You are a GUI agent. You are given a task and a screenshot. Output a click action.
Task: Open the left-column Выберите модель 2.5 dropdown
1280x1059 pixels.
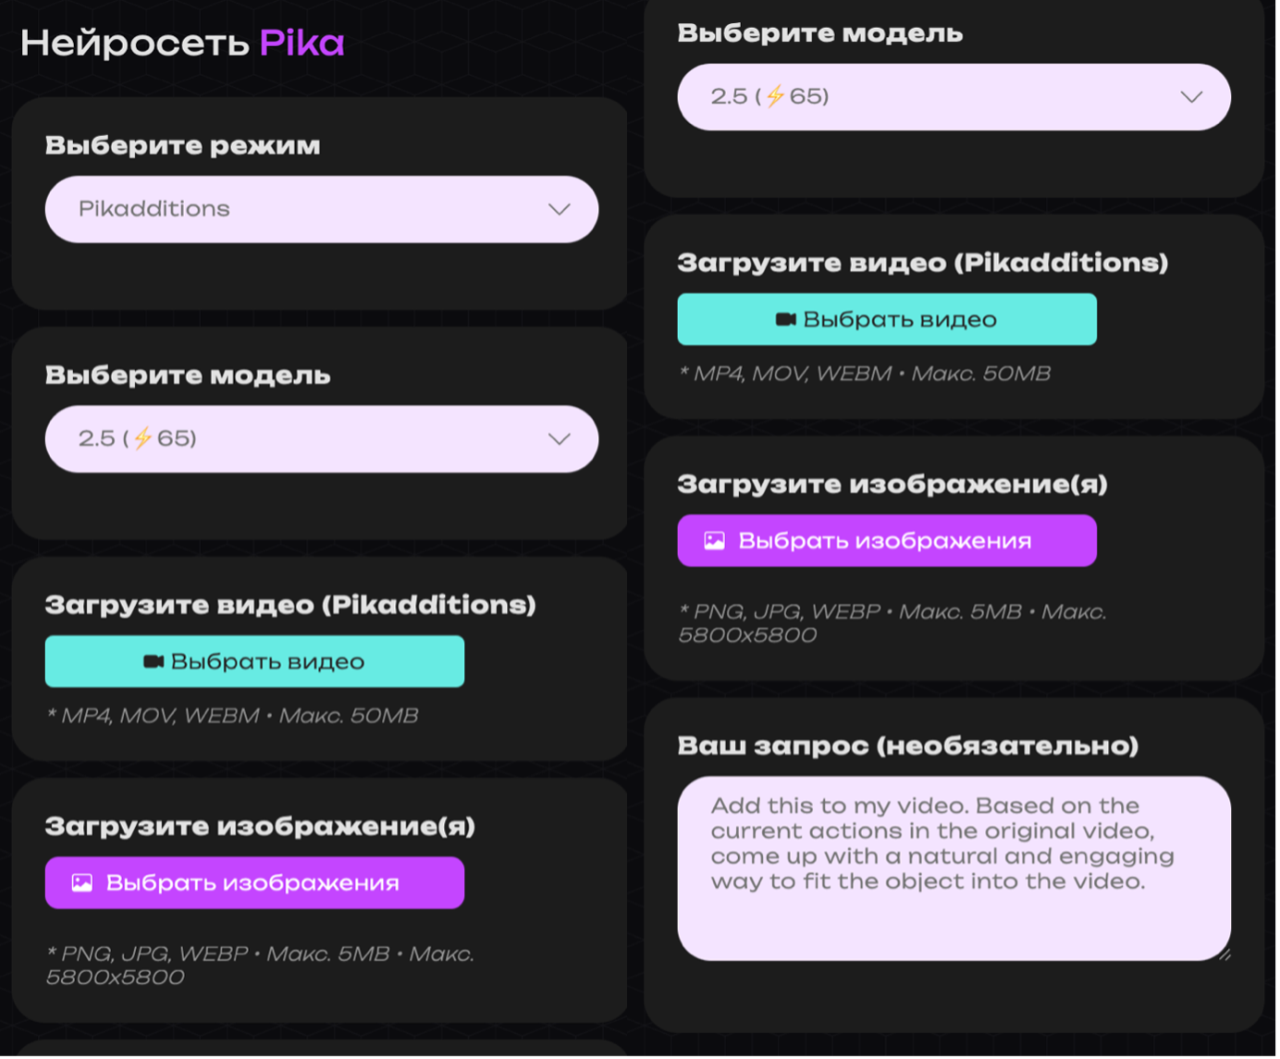coord(321,438)
